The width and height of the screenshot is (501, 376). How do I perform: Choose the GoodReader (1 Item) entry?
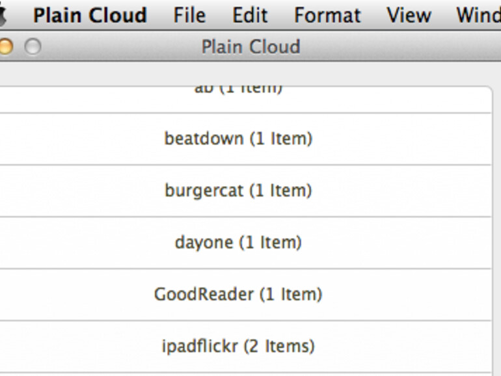coord(238,294)
